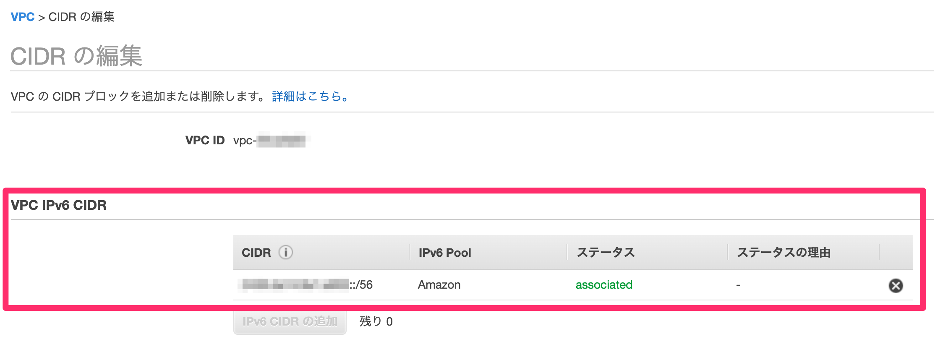Select the blurred ::/56 CIDR value
Image resolution: width=940 pixels, height=360 pixels.
[305, 285]
